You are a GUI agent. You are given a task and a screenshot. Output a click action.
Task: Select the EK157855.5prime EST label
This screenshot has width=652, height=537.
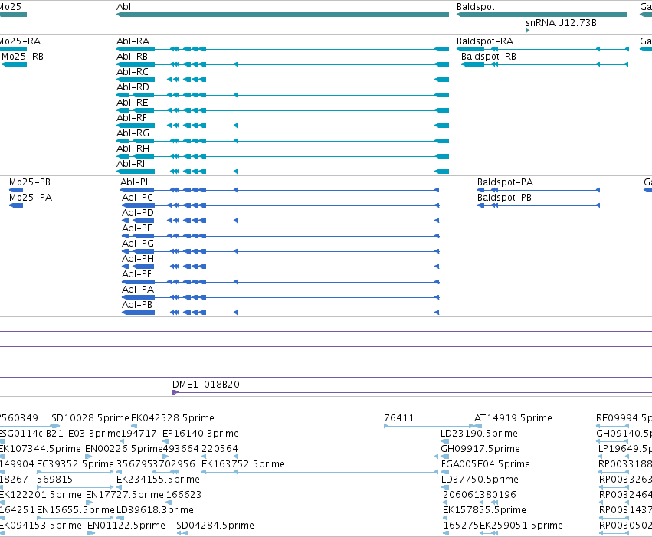click(x=484, y=510)
